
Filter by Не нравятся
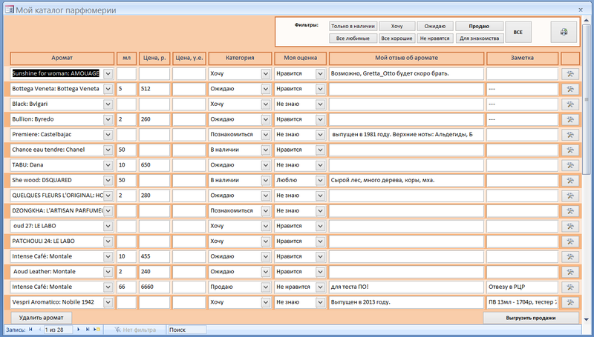(435, 39)
